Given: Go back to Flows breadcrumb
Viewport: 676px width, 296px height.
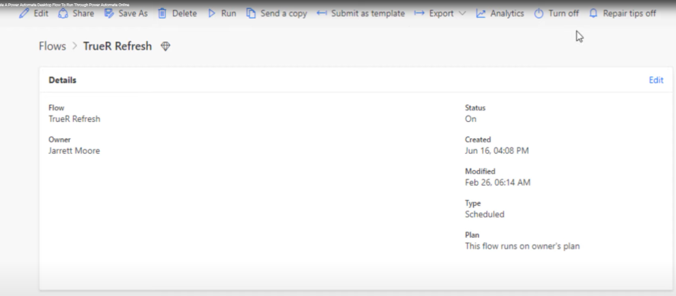Looking at the screenshot, I should [52, 46].
